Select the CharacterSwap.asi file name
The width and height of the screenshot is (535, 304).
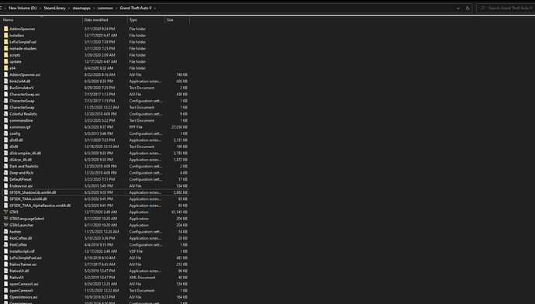coord(25,94)
